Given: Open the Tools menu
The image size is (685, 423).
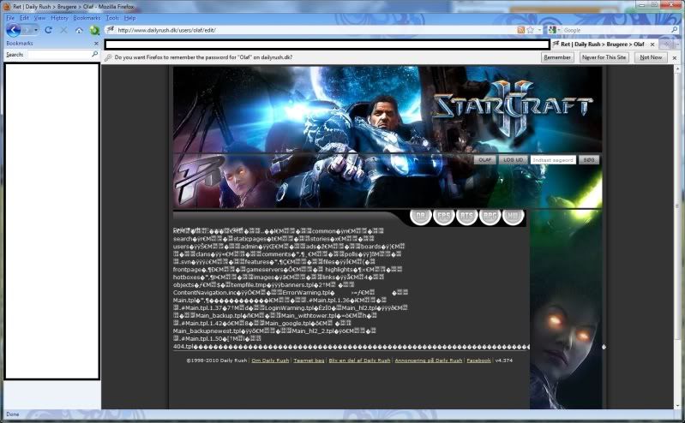Looking at the screenshot, I should [112, 18].
